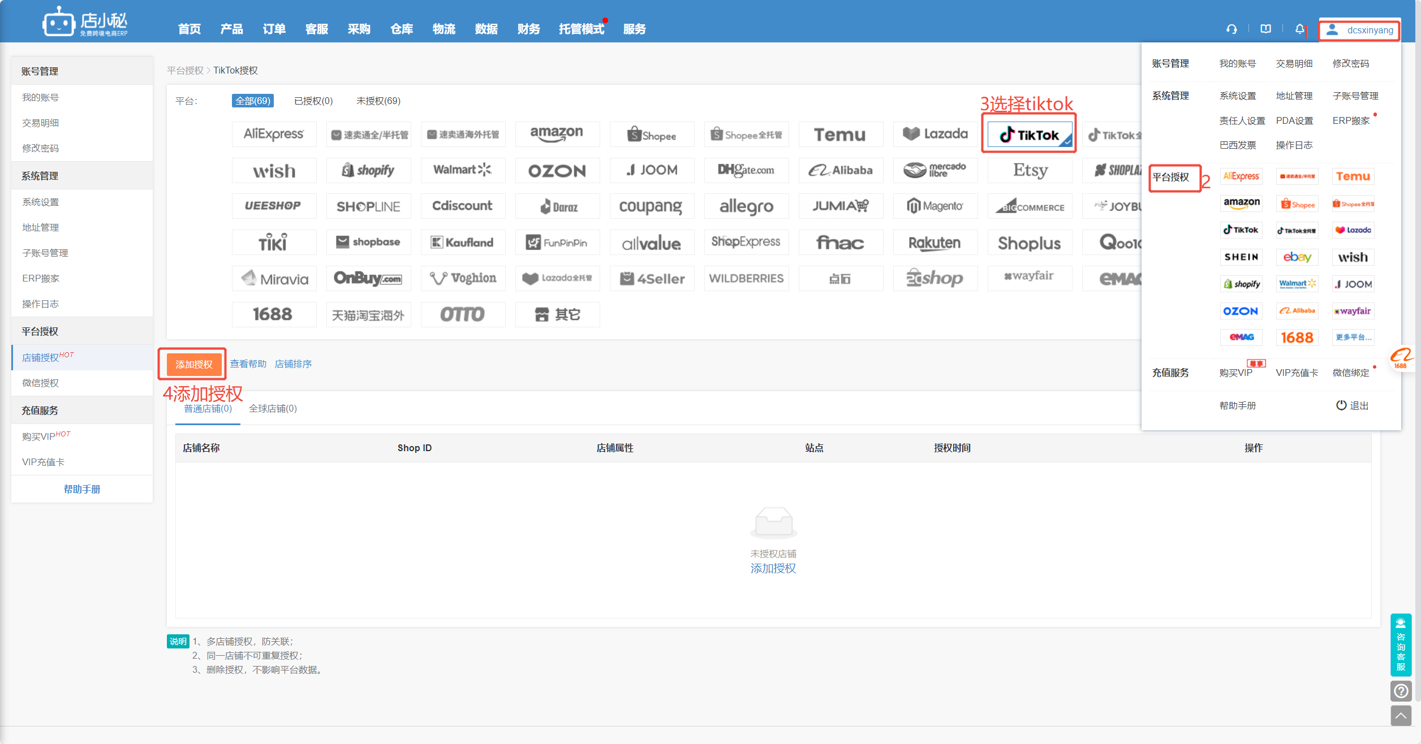The image size is (1421, 744).
Task: Open the 产品 top navigation menu
Action: click(x=232, y=29)
